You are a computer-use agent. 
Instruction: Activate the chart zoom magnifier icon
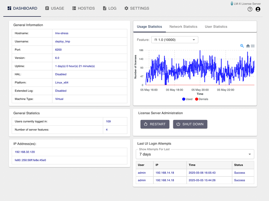coord(242,46)
